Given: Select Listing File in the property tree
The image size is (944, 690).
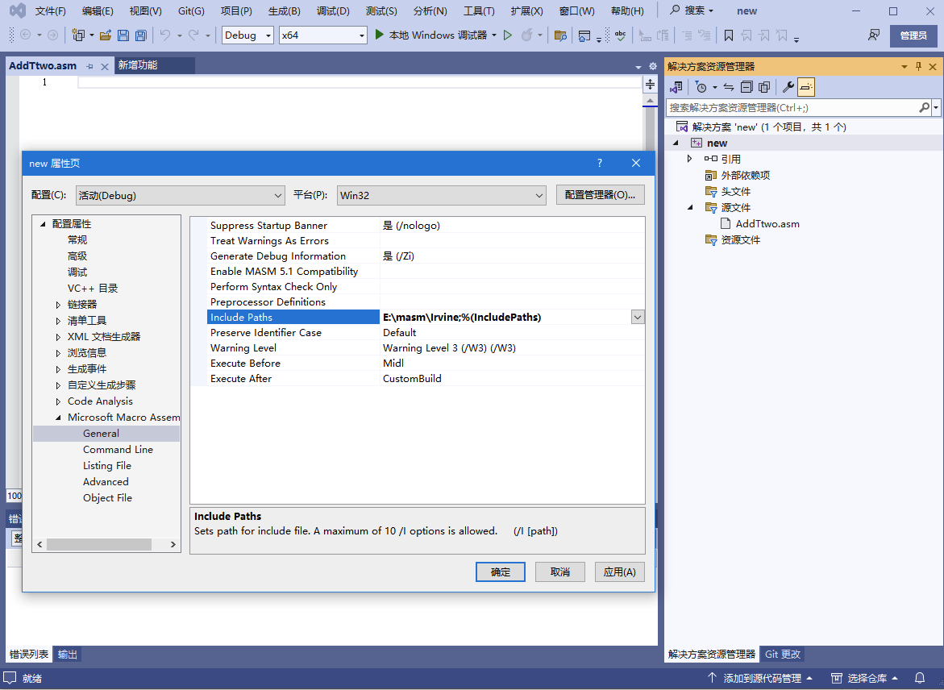Looking at the screenshot, I should click(x=107, y=466).
